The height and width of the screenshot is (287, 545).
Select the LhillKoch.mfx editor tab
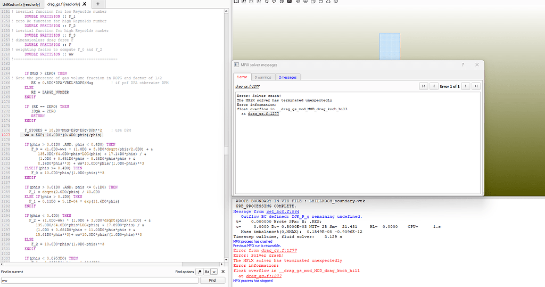click(21, 4)
